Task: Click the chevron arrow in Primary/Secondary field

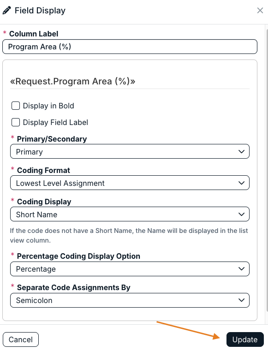Action: click(x=241, y=152)
